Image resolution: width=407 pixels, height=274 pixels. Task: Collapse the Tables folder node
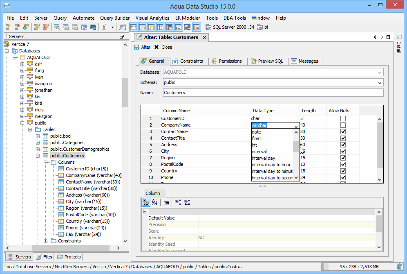coord(30,129)
